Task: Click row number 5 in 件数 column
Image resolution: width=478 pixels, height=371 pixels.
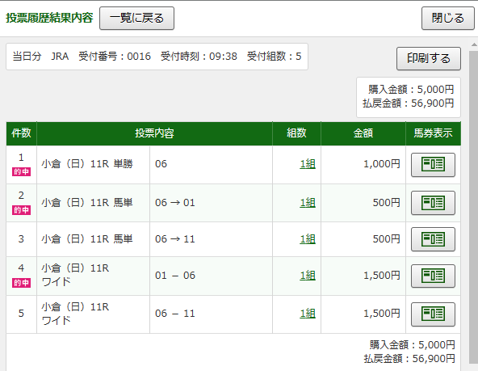Action: pyautogui.click(x=21, y=314)
